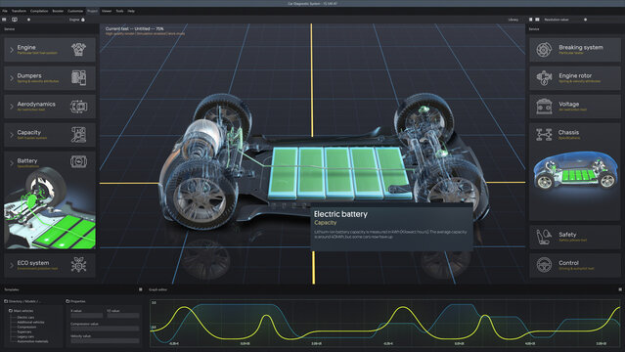The height and width of the screenshot is (352, 625).
Task: Open the Engine rotor card
Action: pyautogui.click(x=575, y=78)
